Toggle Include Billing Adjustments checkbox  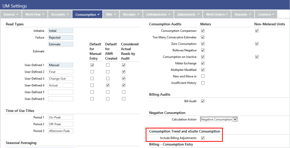203,138
